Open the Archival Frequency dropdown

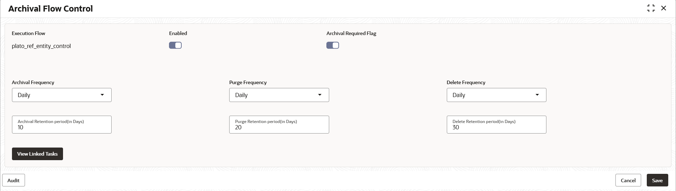[62, 95]
